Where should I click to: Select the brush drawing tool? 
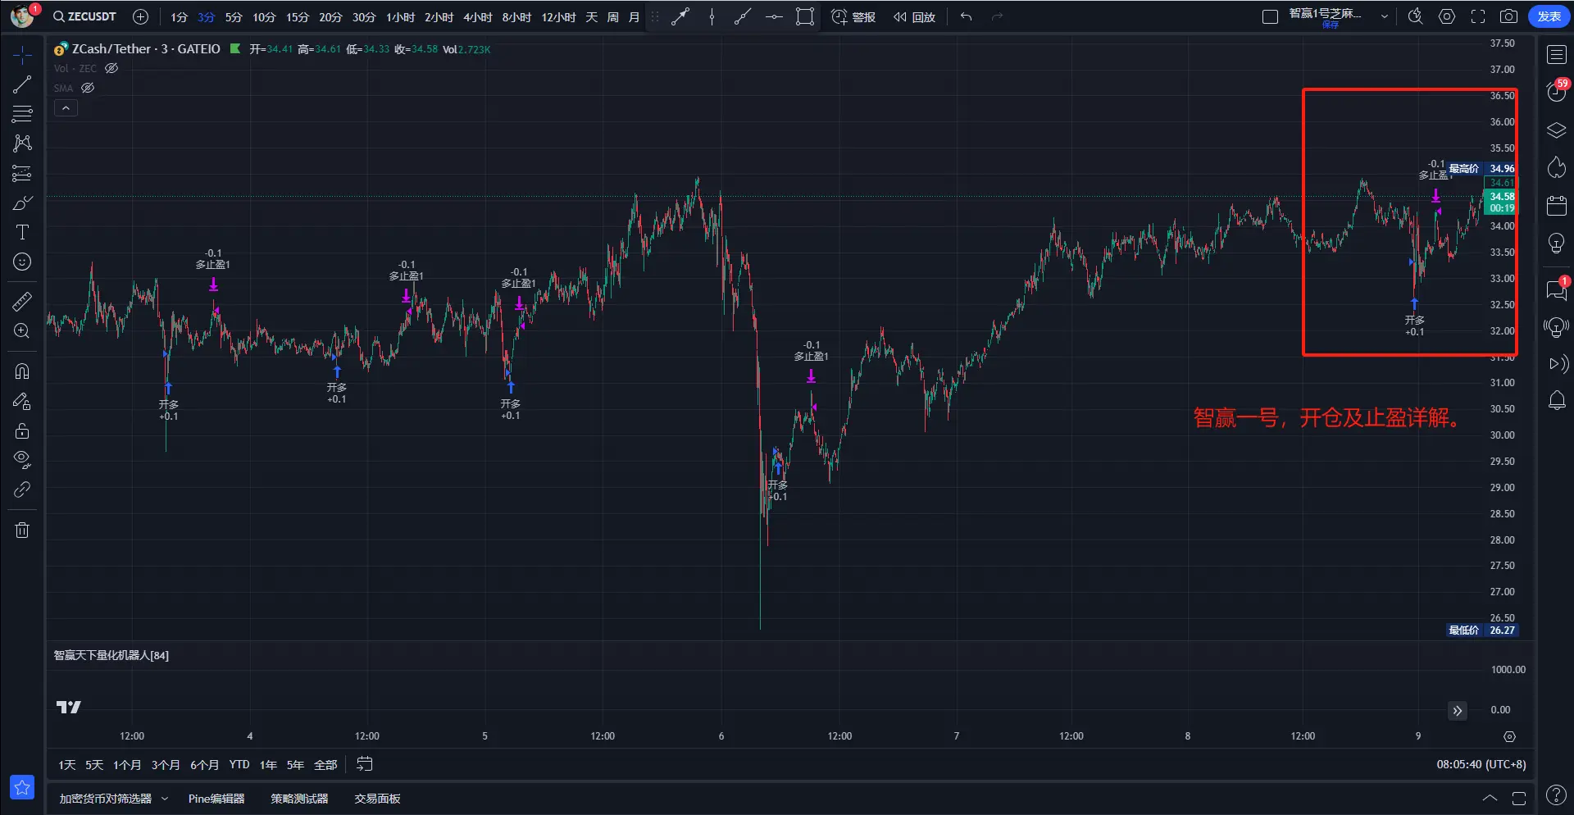click(x=22, y=203)
